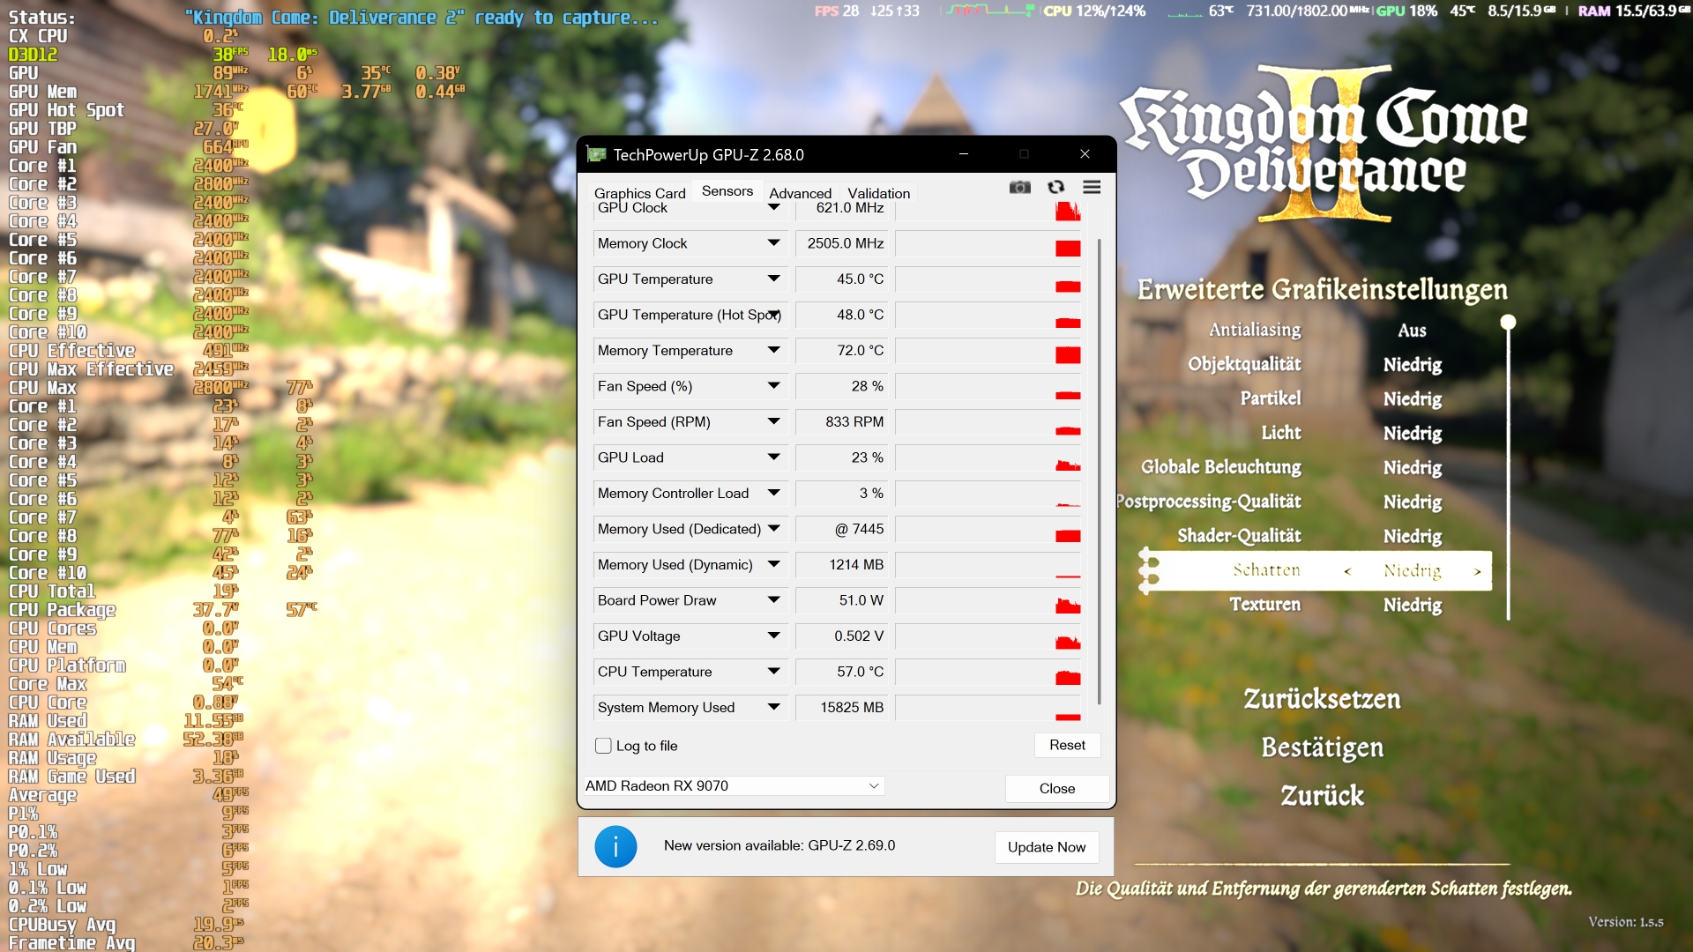Open the Board Power Draw sensor dropdown
1693x952 pixels.
point(774,600)
